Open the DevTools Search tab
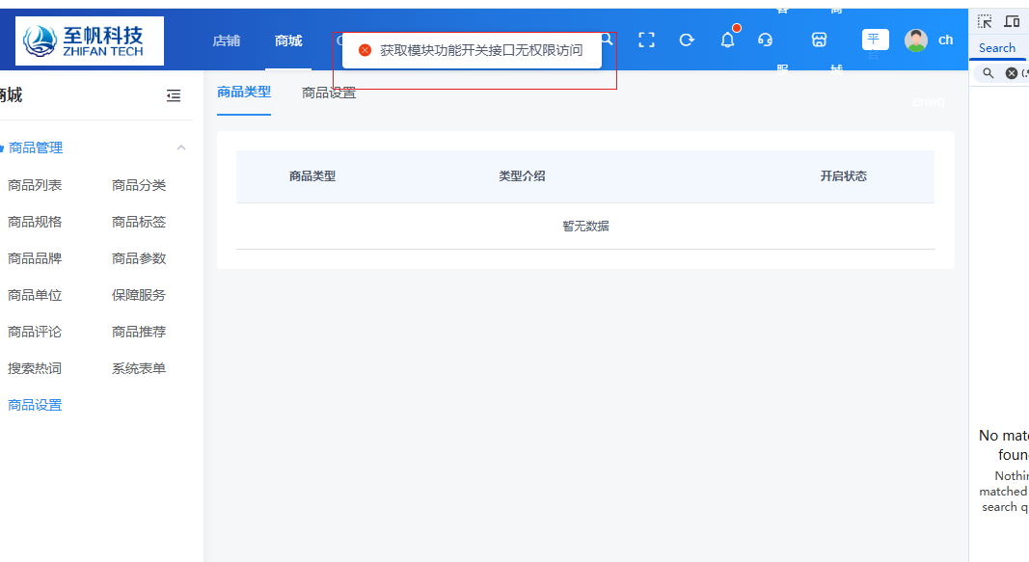The height and width of the screenshot is (562, 1029). pos(997,48)
